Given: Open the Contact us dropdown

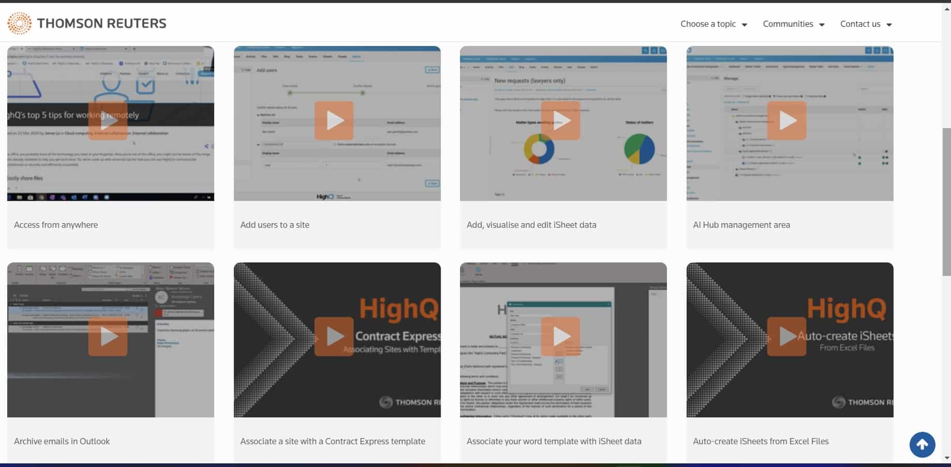Looking at the screenshot, I should pyautogui.click(x=866, y=24).
